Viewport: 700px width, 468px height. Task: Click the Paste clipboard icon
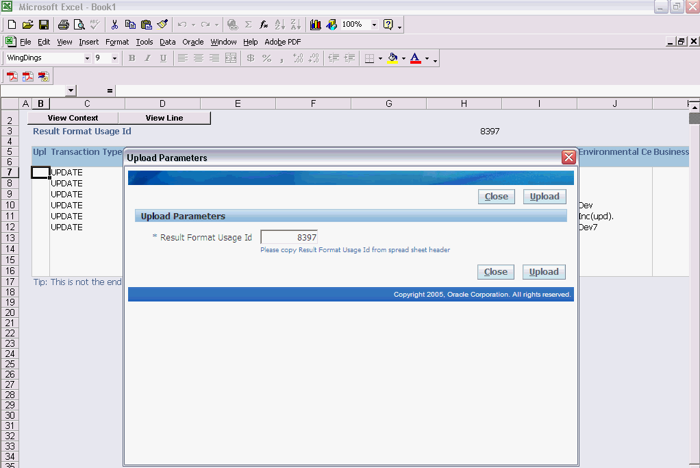tap(147, 25)
